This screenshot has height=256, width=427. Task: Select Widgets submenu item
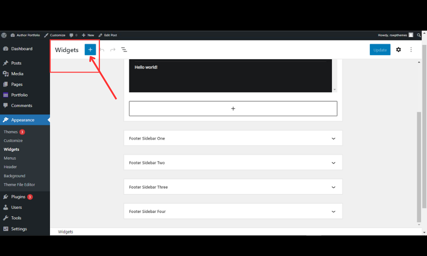point(12,149)
